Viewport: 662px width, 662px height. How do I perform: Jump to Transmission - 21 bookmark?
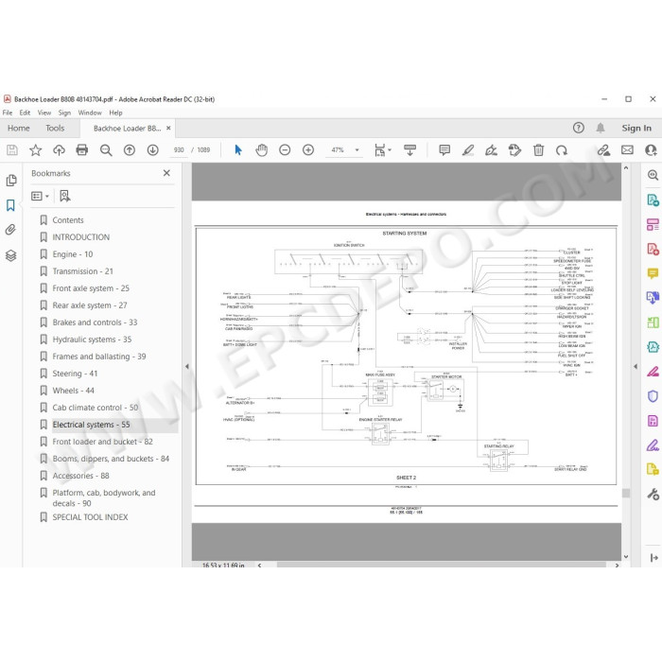82,271
